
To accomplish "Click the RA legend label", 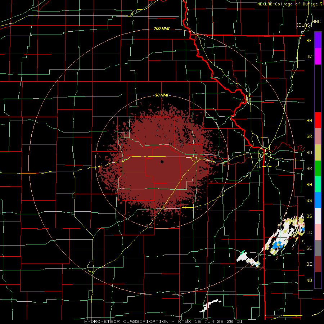I will click(x=309, y=185).
